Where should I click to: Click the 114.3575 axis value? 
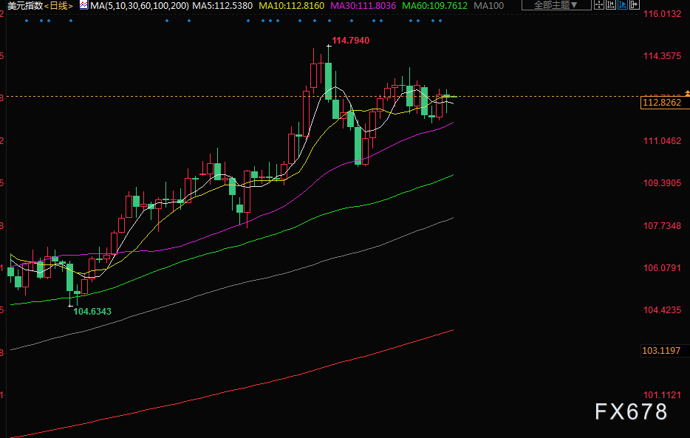[x=662, y=56]
